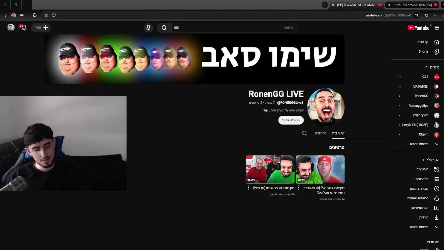Screen dimensions: 444x250
Task: Open the Clipim subscription channel avatar
Action: [x=437, y=134]
